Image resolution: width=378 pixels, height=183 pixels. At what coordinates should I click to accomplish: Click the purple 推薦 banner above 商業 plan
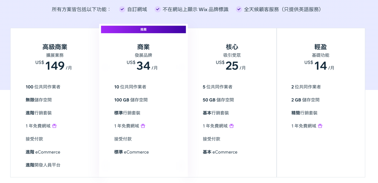coord(143,29)
